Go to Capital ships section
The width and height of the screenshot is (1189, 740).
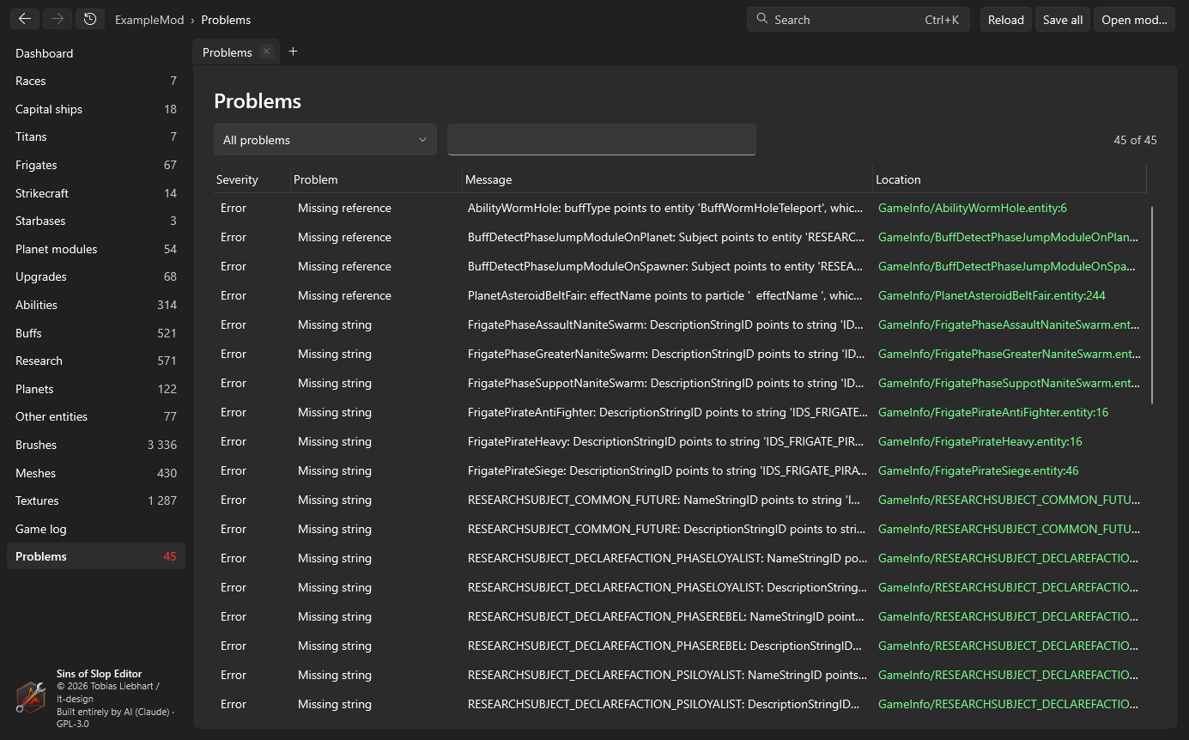click(96, 109)
